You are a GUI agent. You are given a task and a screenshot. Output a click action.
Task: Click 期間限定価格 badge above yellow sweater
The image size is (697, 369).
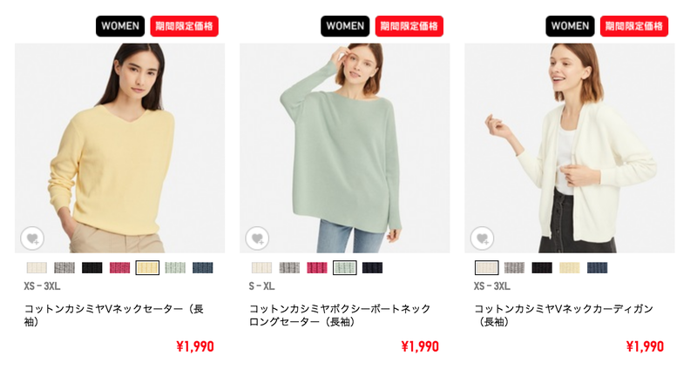[x=184, y=26]
